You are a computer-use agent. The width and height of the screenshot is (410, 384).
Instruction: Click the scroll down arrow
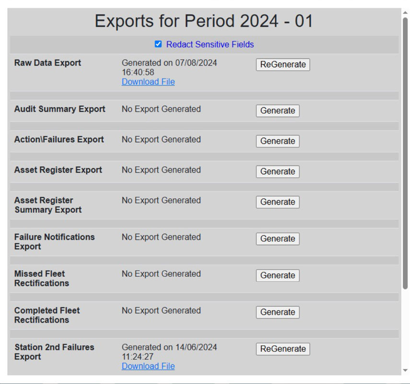(405, 370)
